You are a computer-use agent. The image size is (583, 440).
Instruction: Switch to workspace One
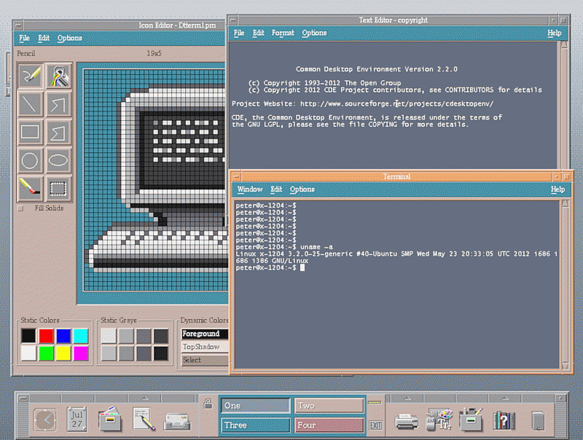(x=256, y=406)
